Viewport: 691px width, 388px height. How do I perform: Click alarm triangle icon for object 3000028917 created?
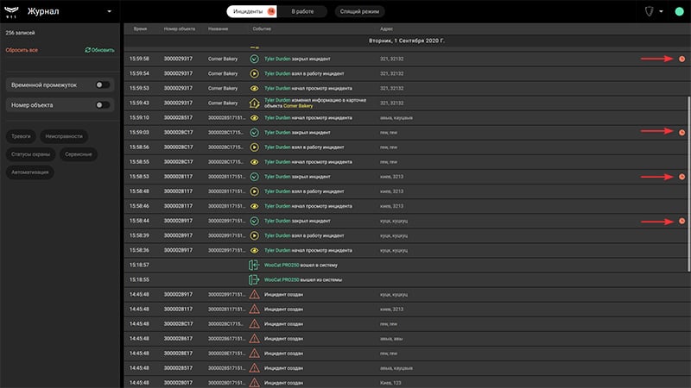click(x=254, y=294)
